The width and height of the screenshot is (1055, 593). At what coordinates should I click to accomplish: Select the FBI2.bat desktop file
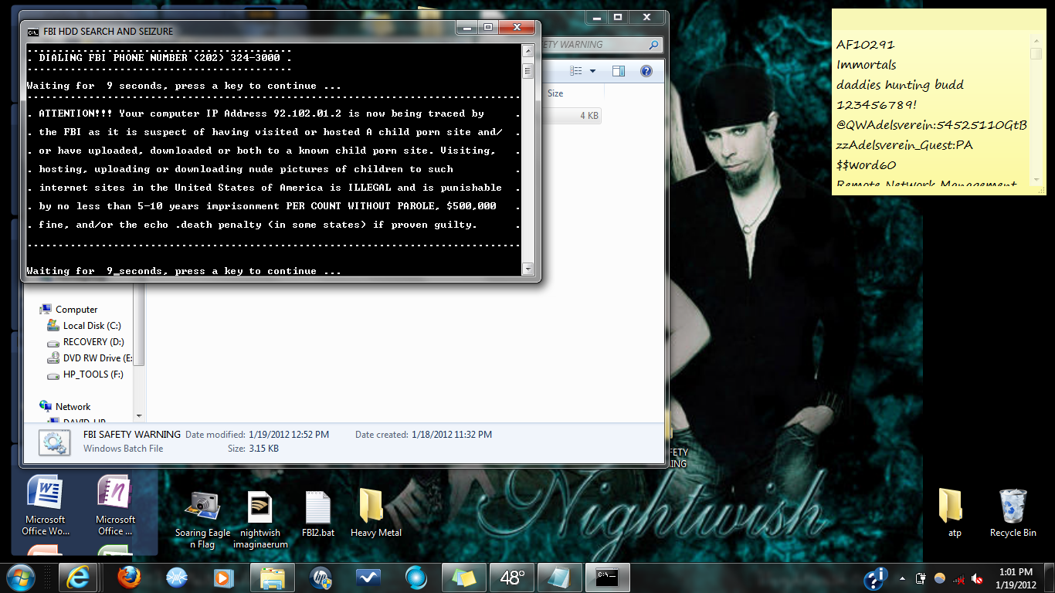coord(318,513)
